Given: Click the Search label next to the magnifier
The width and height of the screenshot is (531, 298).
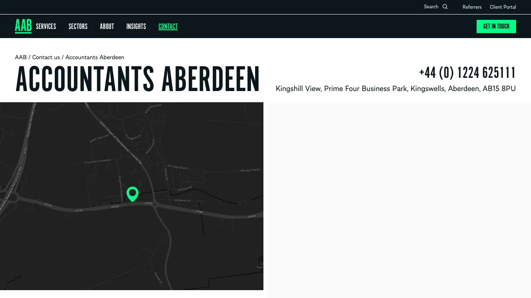Looking at the screenshot, I should coord(431,7).
